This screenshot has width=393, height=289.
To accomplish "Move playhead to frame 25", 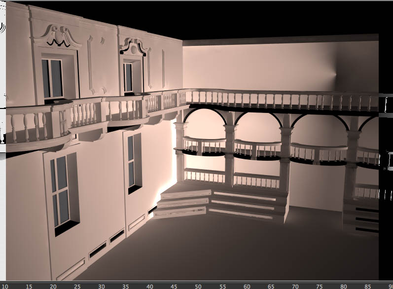I will 77,287.
